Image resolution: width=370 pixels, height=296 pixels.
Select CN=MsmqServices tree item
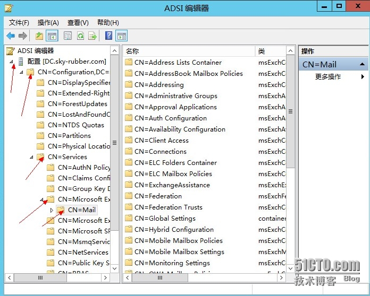[84, 242]
